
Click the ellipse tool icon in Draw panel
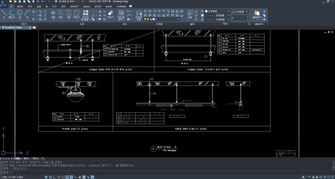[x=33, y=11]
